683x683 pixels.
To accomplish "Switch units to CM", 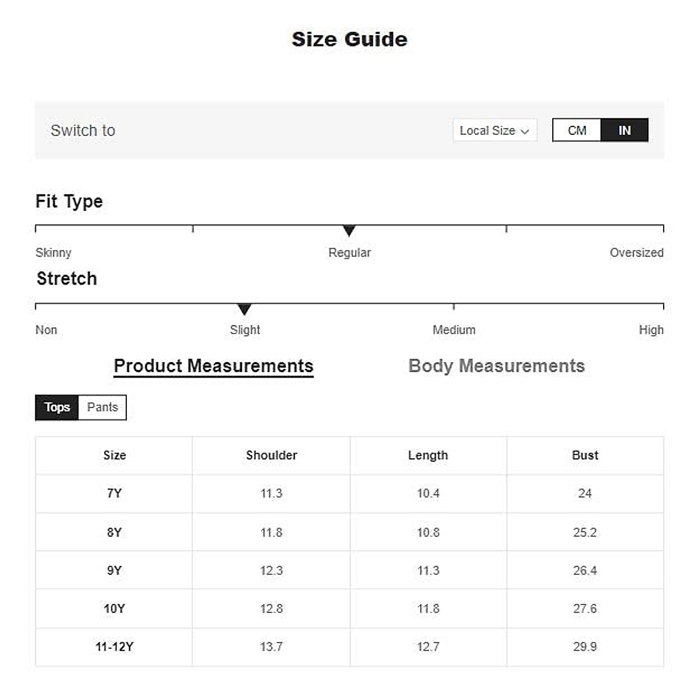I will tap(577, 130).
